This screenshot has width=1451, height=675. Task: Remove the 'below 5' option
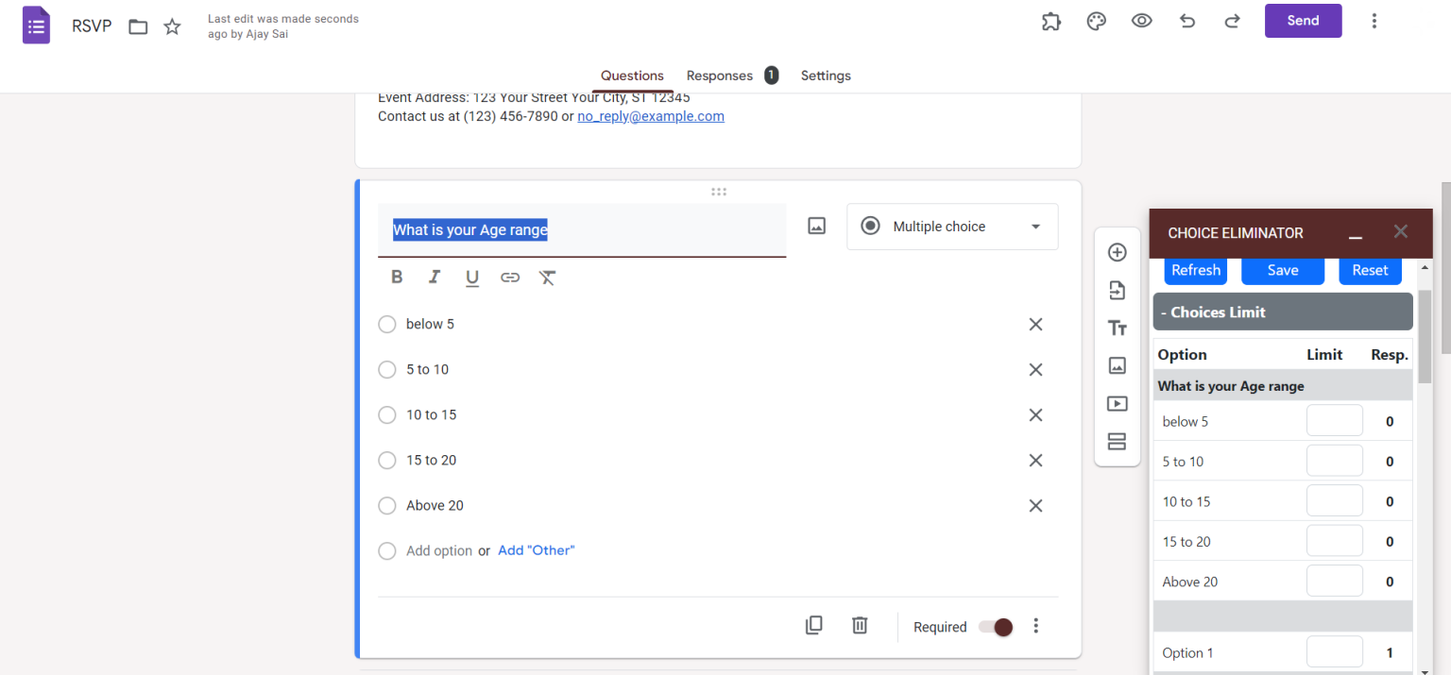1035,324
